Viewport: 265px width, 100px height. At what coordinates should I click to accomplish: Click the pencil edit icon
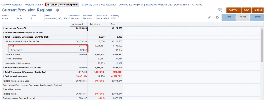click(x=209, y=17)
